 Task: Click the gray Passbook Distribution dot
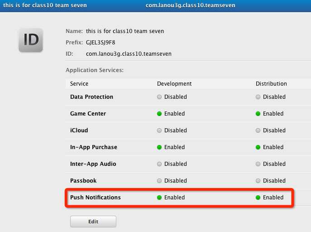258,181
